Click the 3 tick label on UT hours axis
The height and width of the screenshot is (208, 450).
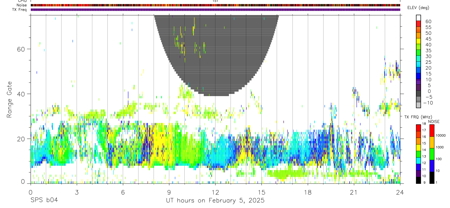coord(77,192)
